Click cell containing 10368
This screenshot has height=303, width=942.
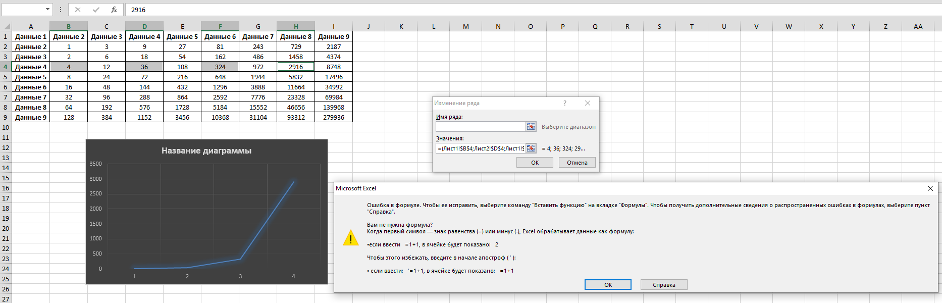tap(220, 117)
